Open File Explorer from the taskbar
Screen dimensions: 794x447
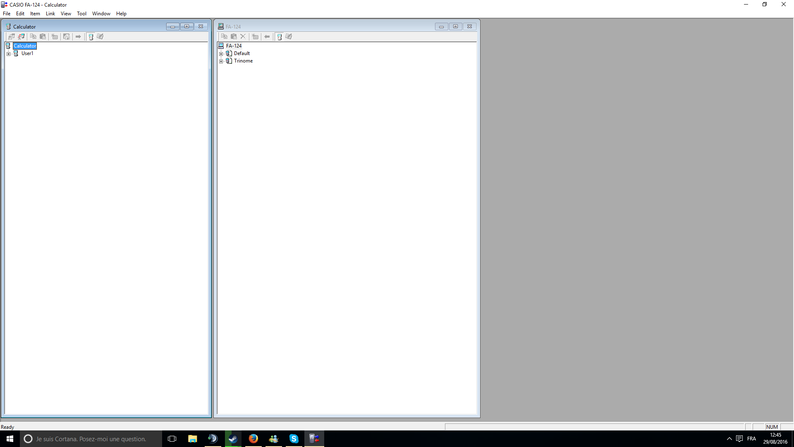point(192,439)
